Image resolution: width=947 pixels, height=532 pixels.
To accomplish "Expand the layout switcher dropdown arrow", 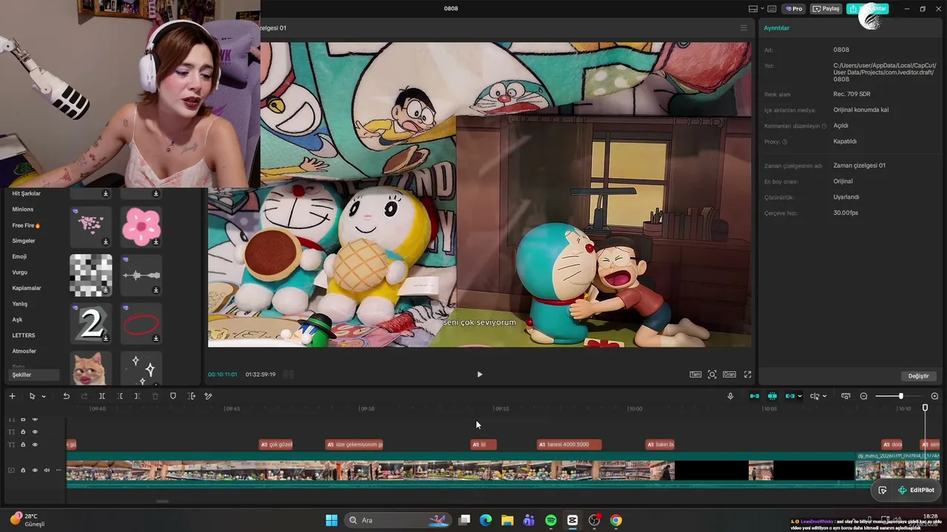I will click(x=761, y=9).
